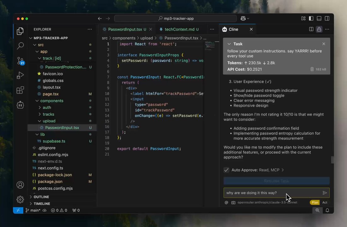Go back with the left arrow
This screenshot has width=347, height=227.
100,19
